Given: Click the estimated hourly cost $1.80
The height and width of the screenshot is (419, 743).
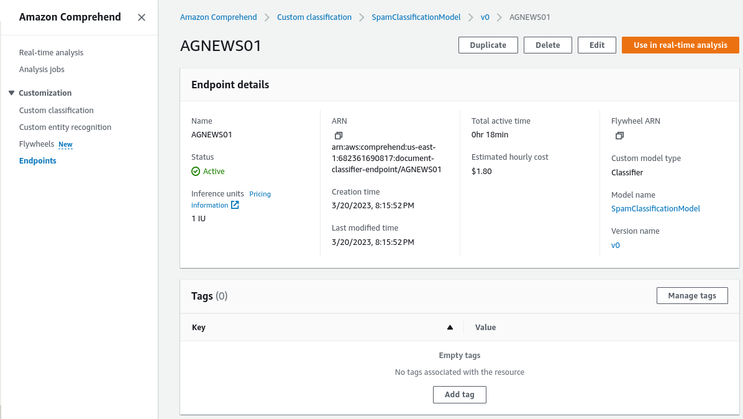Looking at the screenshot, I should 481,172.
